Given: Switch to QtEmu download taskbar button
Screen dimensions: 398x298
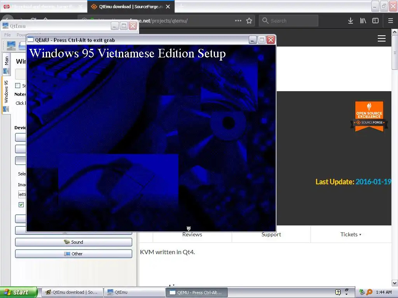Looking at the screenshot, I should click(x=72, y=292).
